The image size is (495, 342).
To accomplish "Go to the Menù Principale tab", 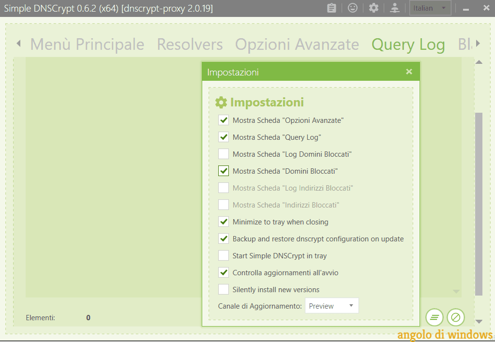I will 87,45.
